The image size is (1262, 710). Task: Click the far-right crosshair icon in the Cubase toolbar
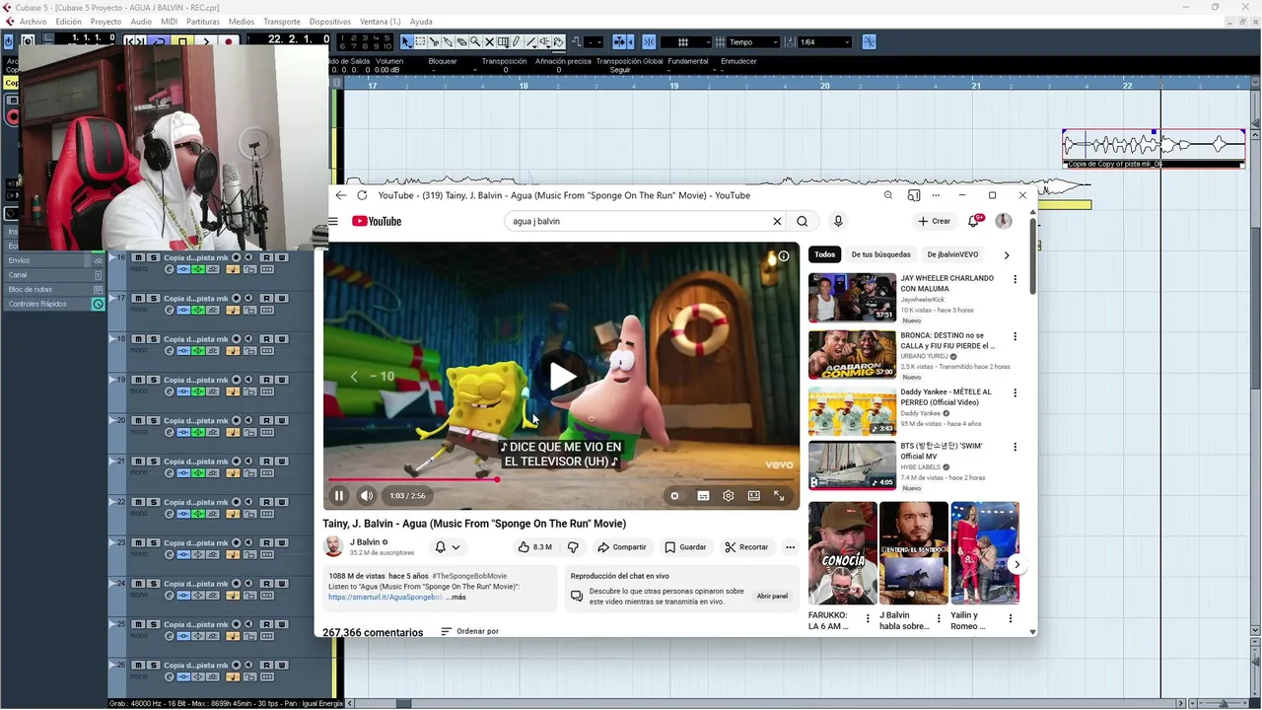[869, 42]
